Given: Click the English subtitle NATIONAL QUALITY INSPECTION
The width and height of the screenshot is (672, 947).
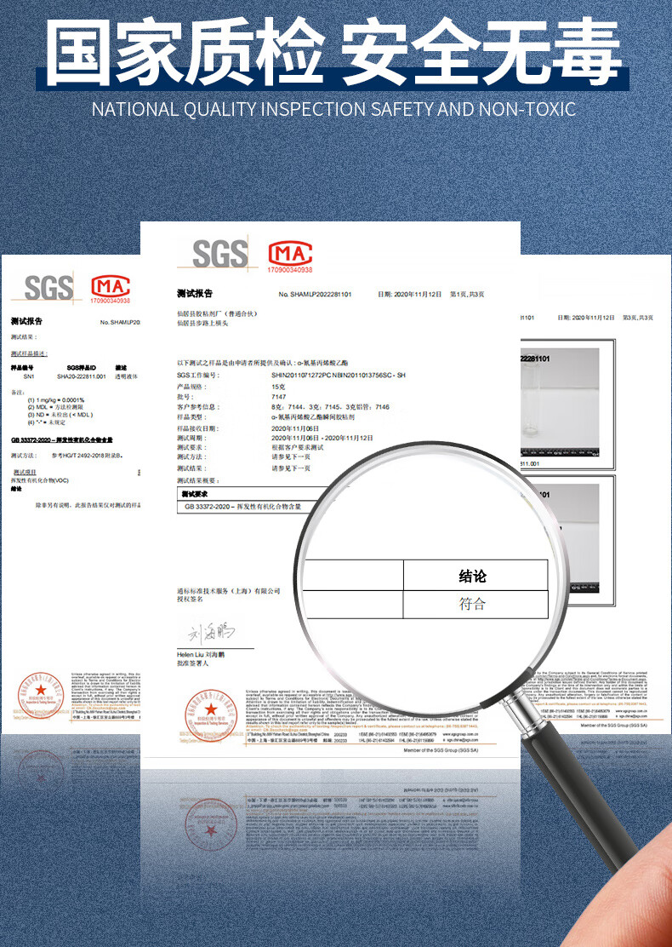Looking at the screenshot, I should click(x=333, y=109).
